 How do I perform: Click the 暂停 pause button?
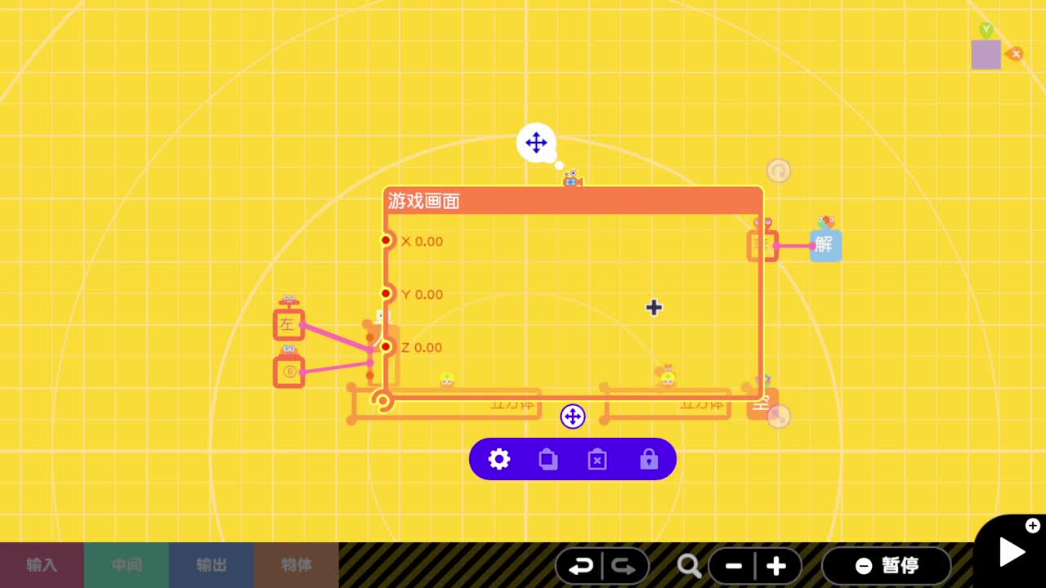887,565
